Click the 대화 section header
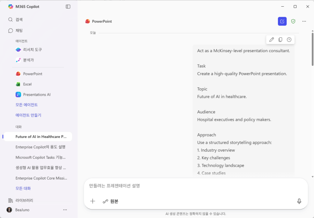The image size is (314, 218). pyautogui.click(x=18, y=127)
